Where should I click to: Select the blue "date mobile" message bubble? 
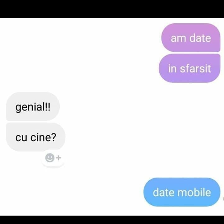[x=182, y=192]
